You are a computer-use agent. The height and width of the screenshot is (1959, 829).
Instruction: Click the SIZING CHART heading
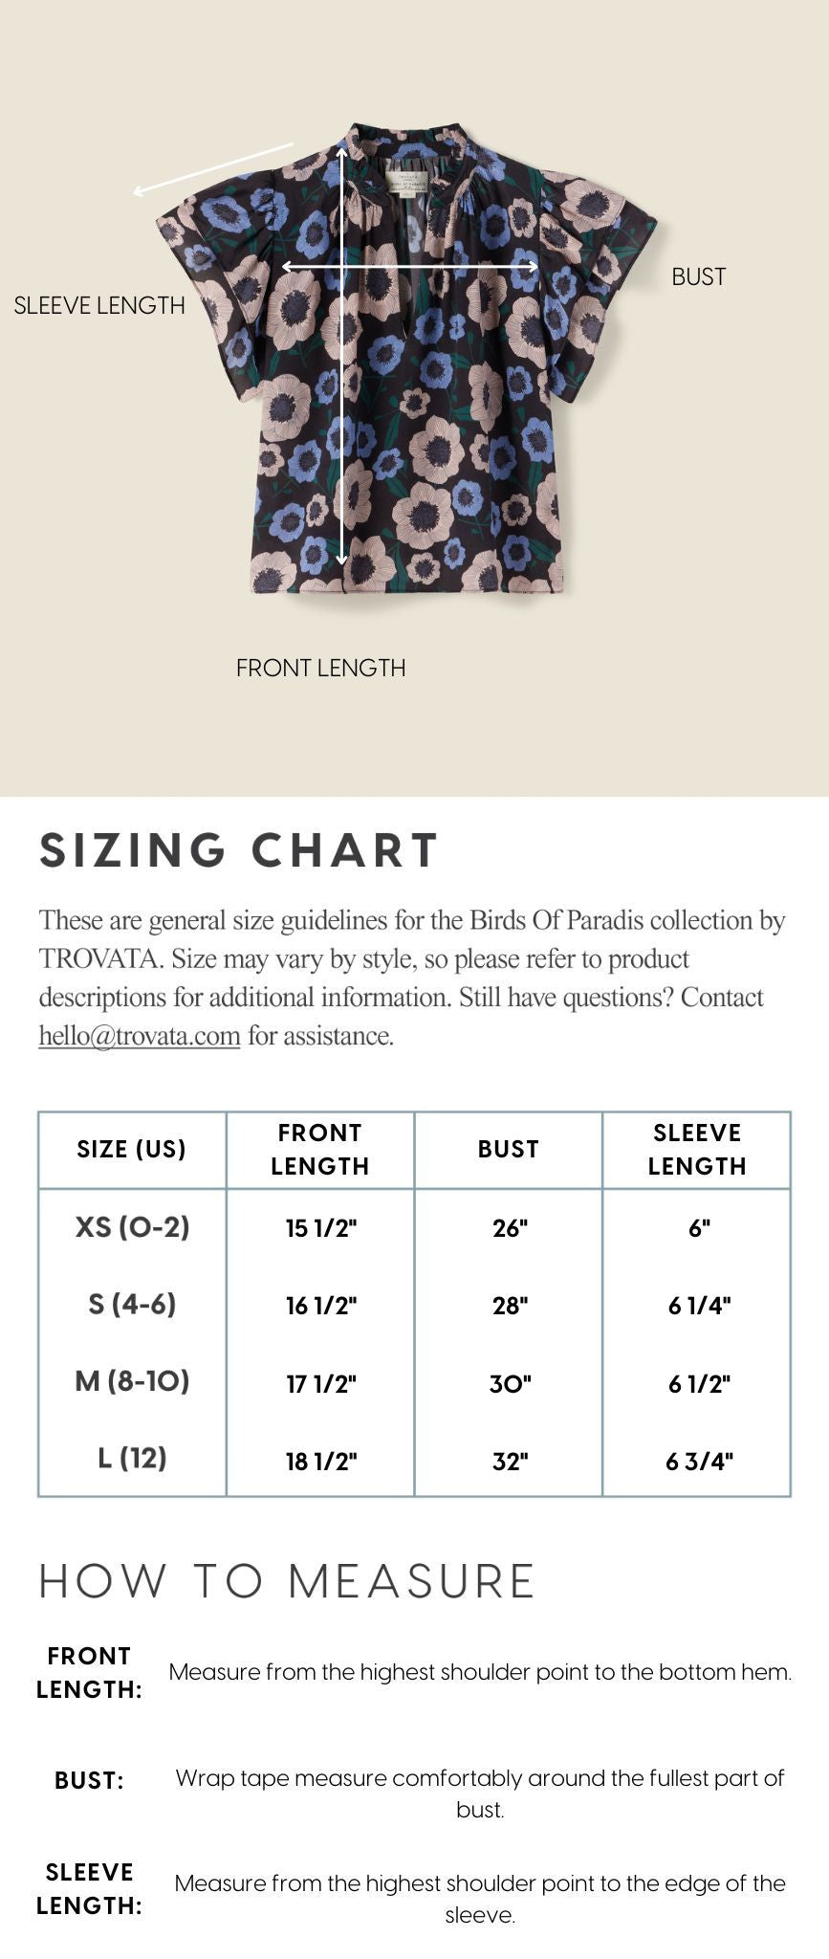(x=239, y=850)
